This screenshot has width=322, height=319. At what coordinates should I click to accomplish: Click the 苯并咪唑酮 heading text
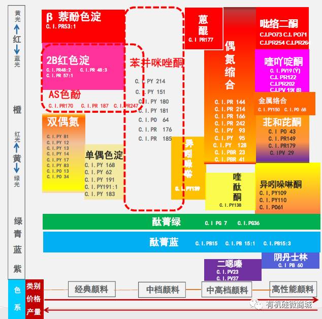[x=157, y=62]
